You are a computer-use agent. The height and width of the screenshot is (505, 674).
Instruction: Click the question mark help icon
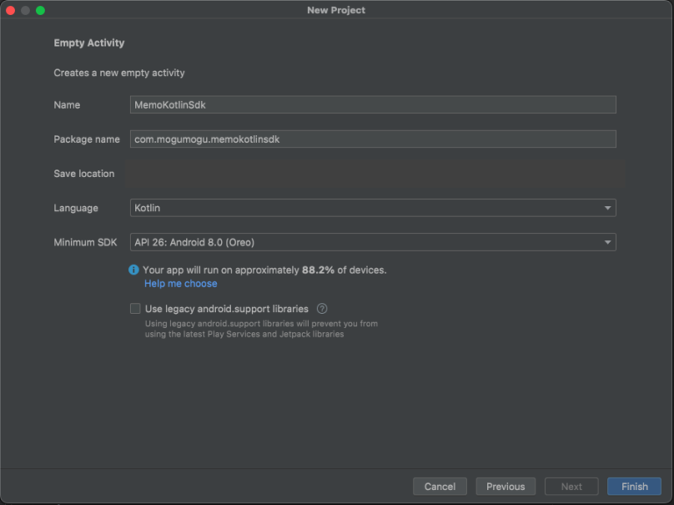point(322,309)
